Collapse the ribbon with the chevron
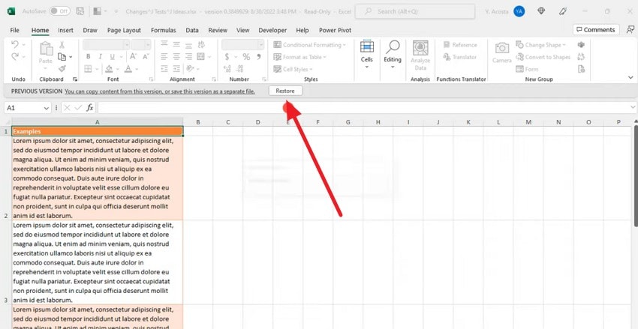Image resolution: width=638 pixels, height=329 pixels. point(630,77)
